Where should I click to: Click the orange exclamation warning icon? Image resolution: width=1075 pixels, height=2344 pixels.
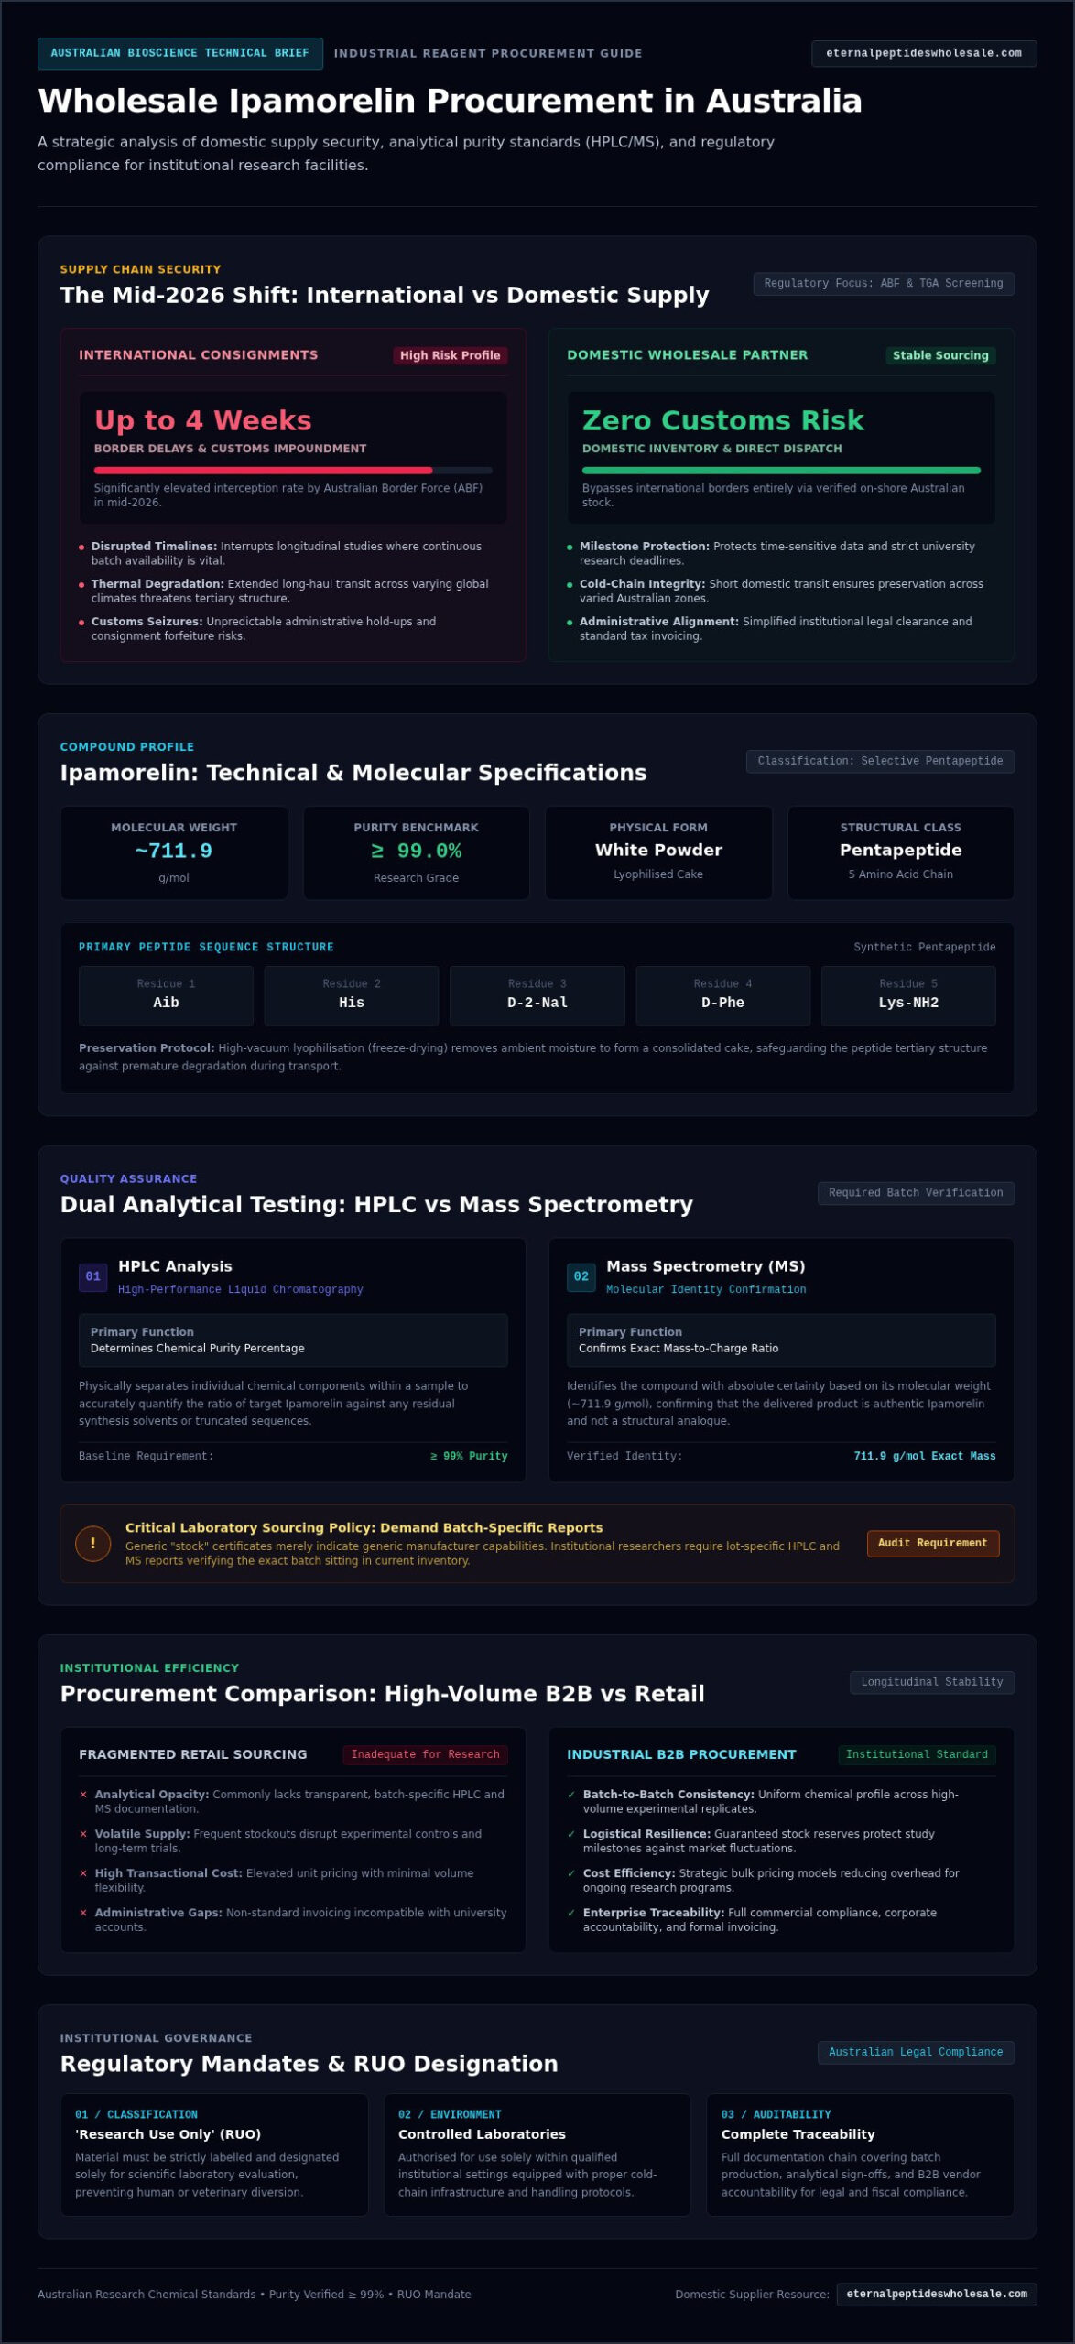[92, 1544]
